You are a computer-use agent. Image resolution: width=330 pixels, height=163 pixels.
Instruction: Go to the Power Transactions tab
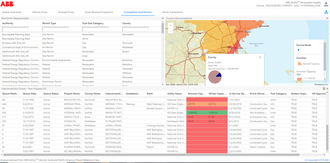pos(172,12)
